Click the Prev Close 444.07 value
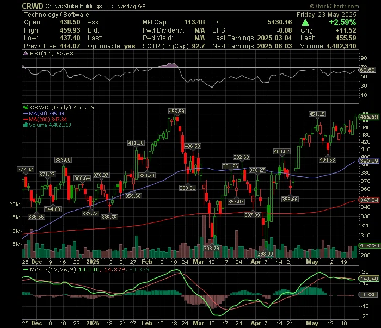This screenshot has height=328, width=381. 70,46
